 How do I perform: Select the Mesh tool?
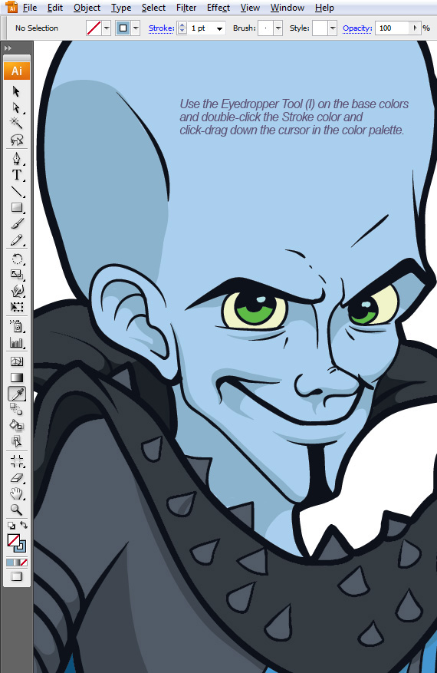tap(16, 361)
